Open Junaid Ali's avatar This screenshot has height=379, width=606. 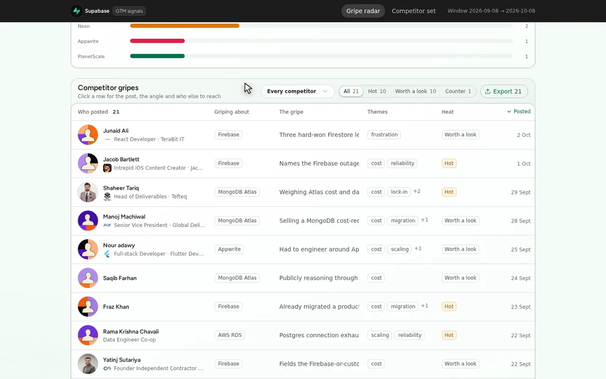point(88,135)
